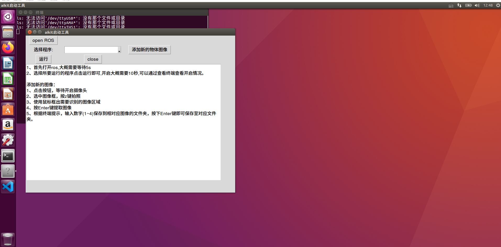Open Ubuntu Software center icon
Screen dimensions: 501x247
(8, 110)
